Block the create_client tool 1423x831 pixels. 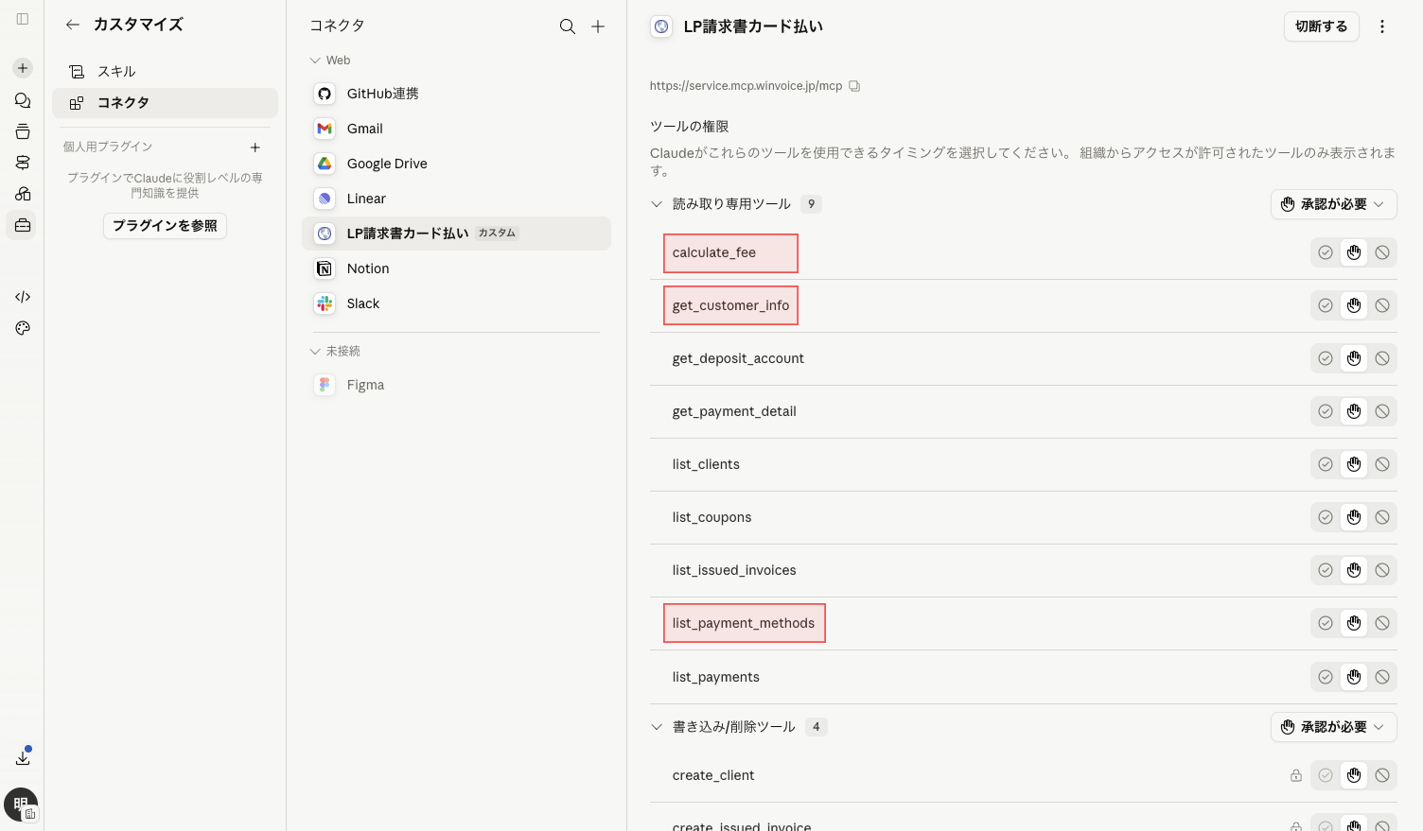tap(1382, 775)
